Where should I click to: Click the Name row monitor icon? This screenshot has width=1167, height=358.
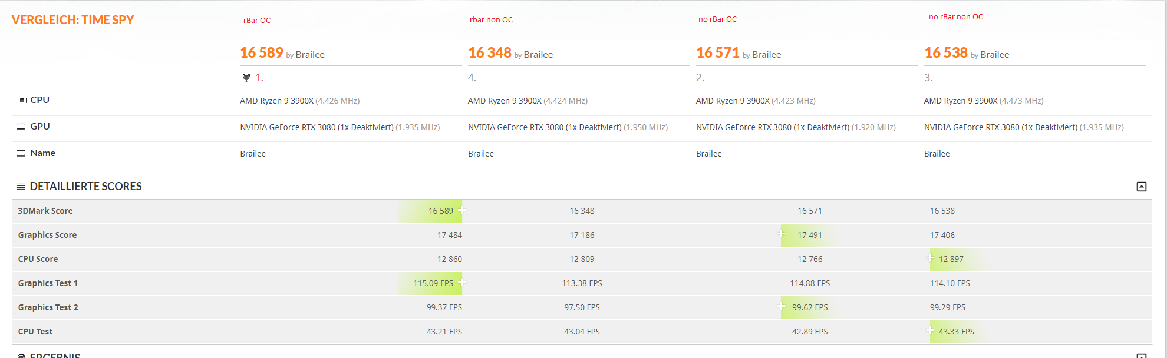click(x=21, y=153)
